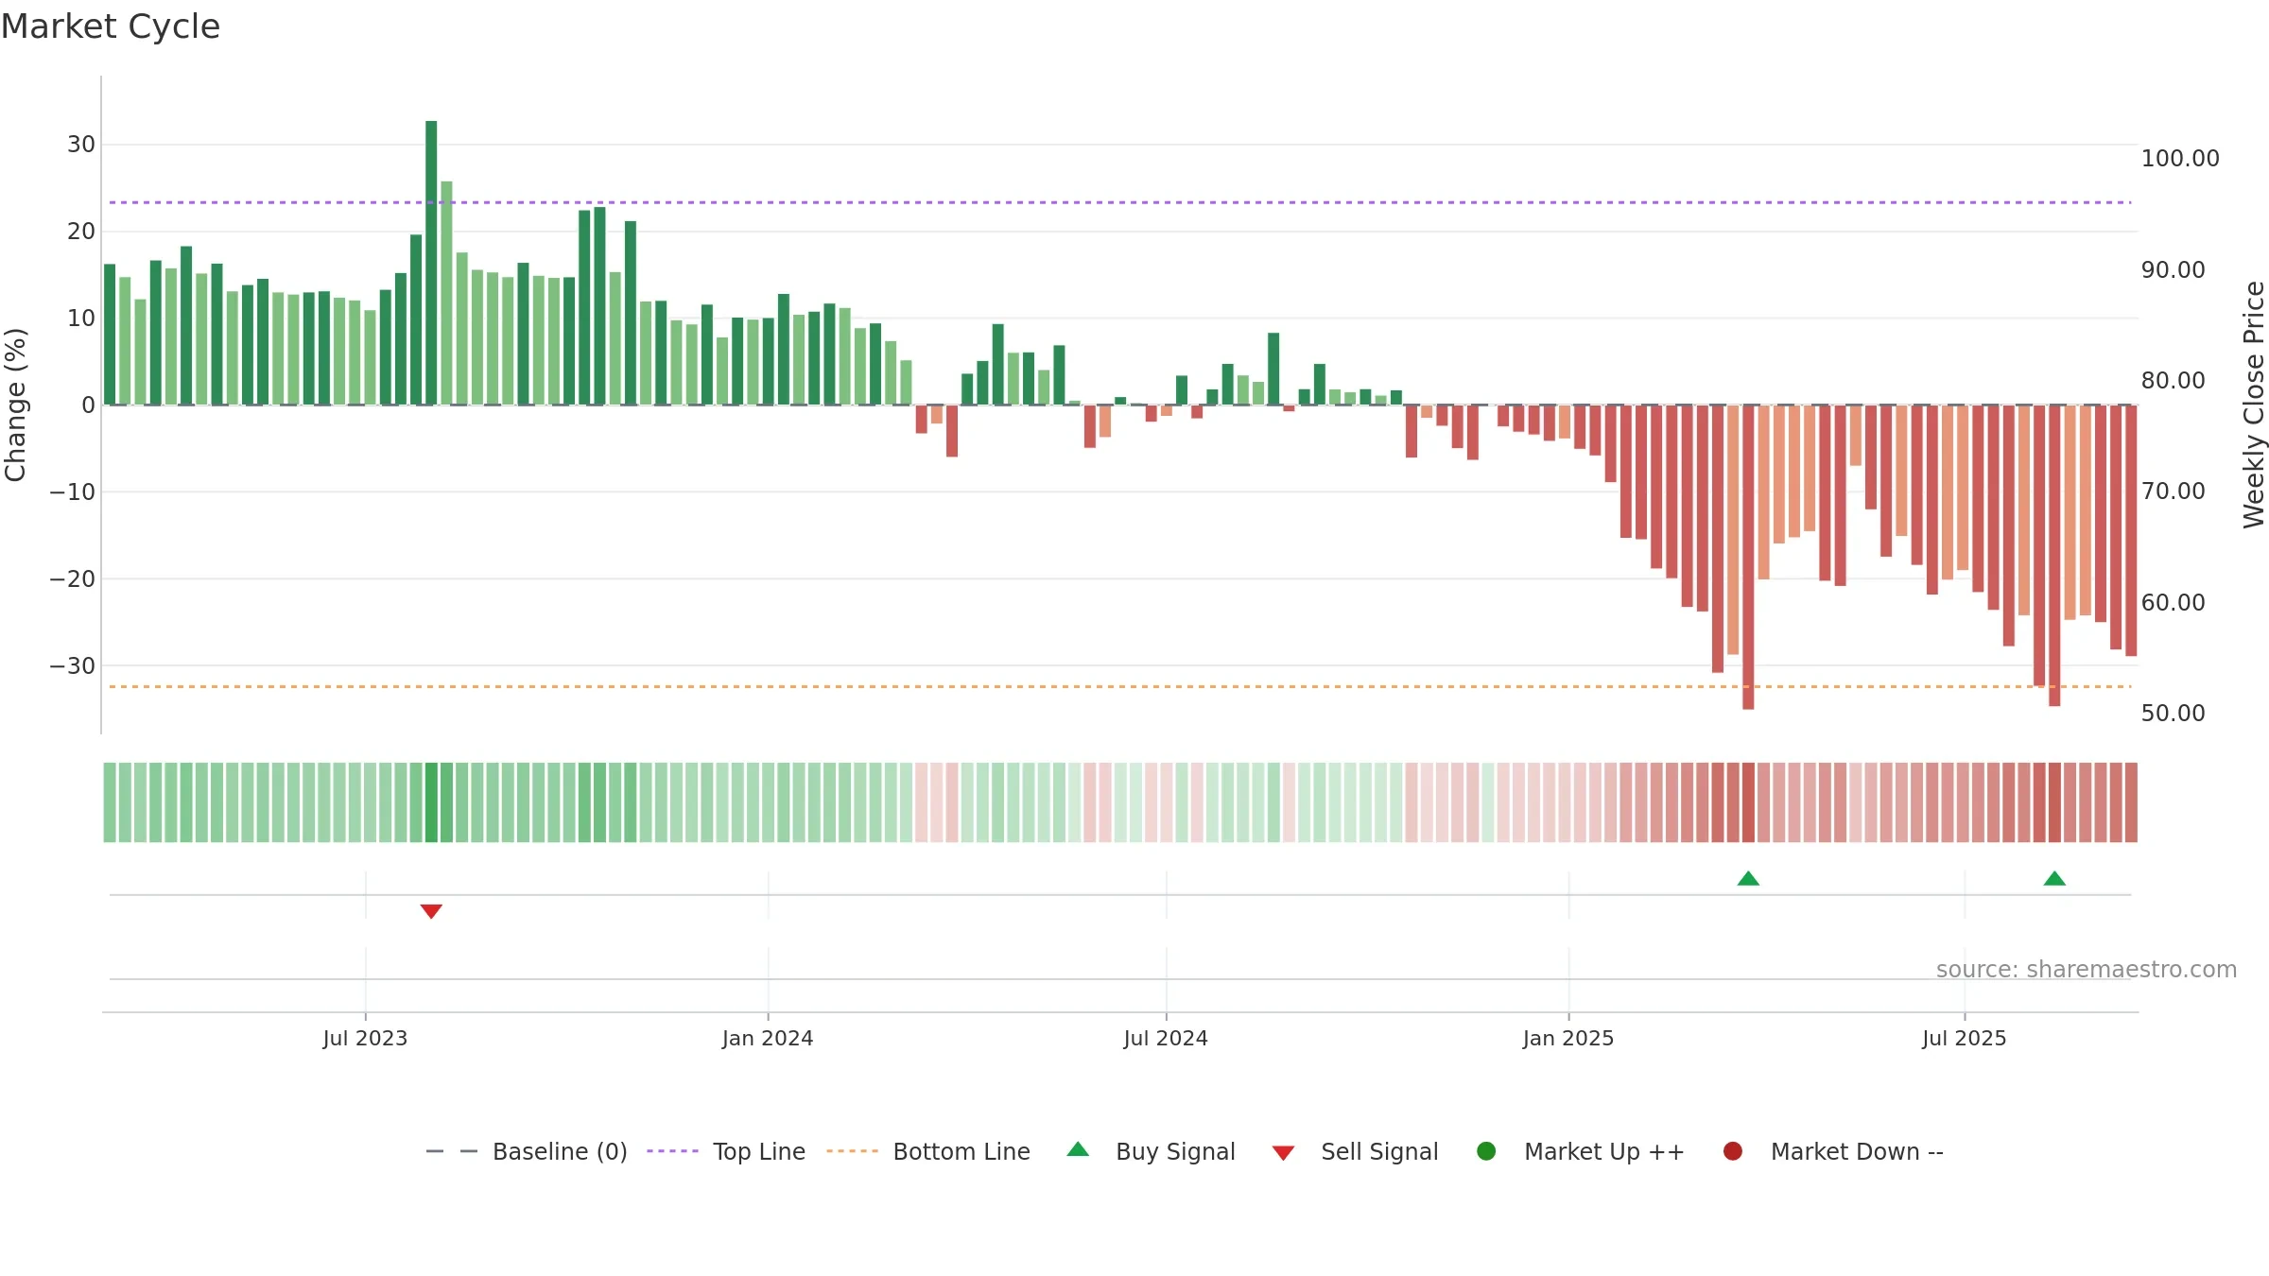2269x1276 pixels.
Task: Click the Jul 2025 axis label
Action: [x=1965, y=1038]
